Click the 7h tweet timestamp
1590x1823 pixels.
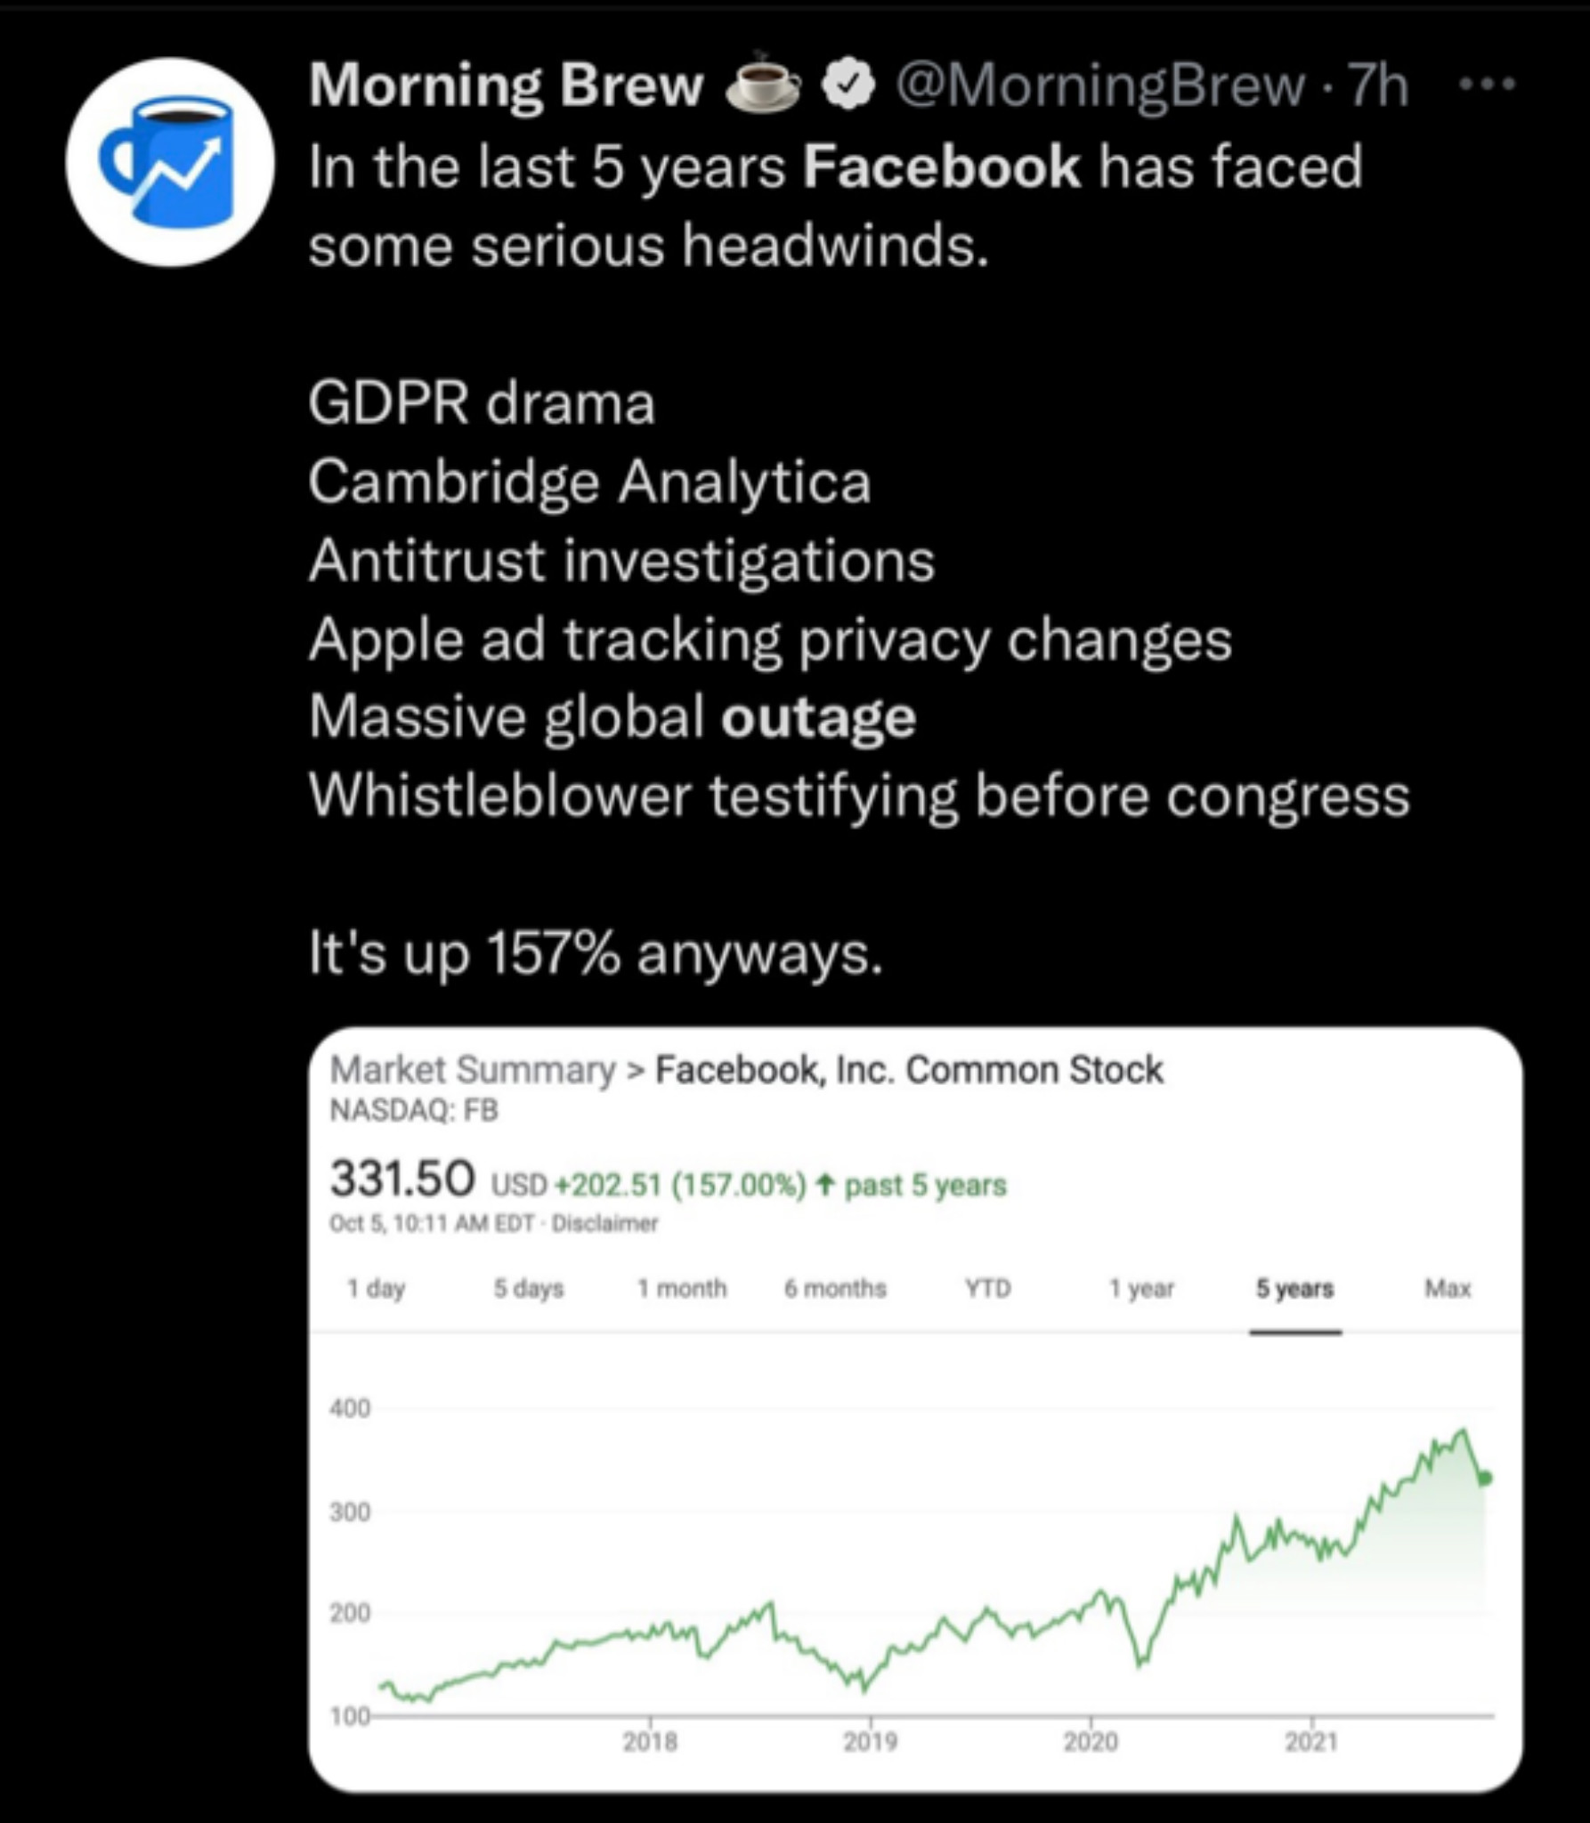[x=1378, y=85]
